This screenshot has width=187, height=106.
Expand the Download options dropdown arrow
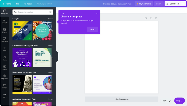click(x=183, y=4)
